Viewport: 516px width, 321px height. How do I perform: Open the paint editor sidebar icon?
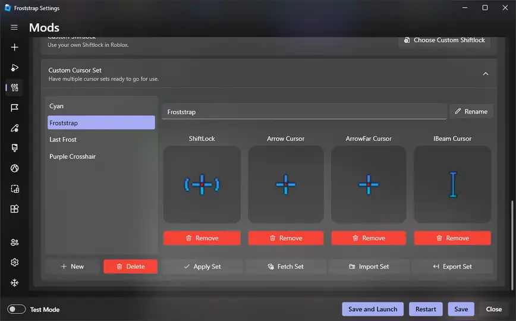click(14, 128)
